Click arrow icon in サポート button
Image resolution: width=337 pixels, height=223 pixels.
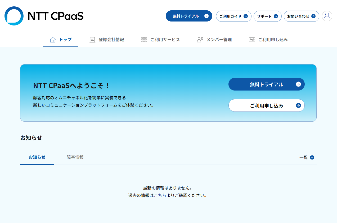[276, 16]
